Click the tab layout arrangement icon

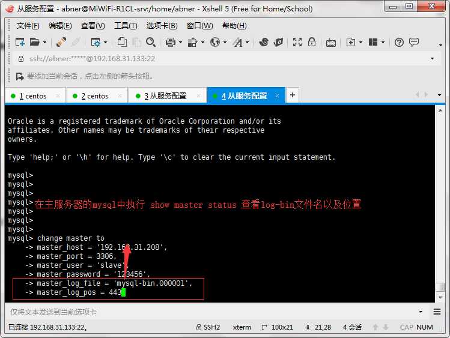pyautogui.click(x=373, y=43)
